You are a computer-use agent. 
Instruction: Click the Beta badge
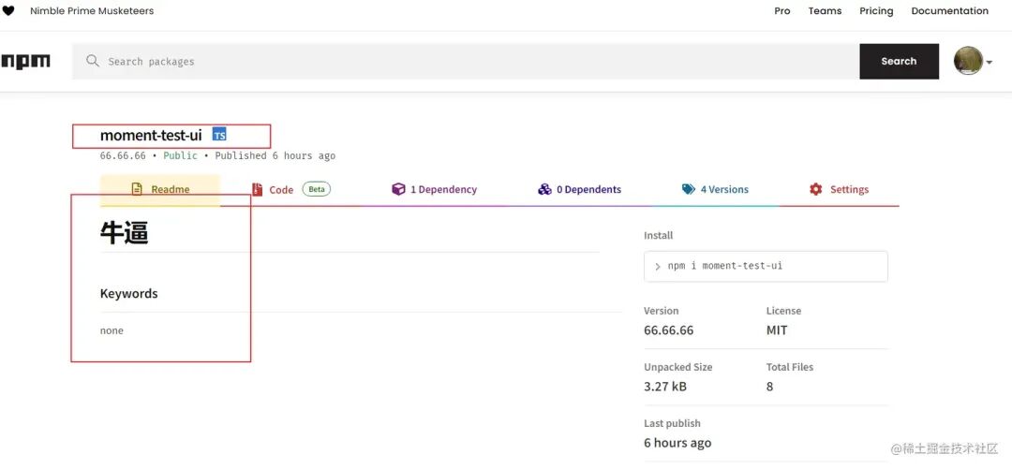(x=317, y=189)
